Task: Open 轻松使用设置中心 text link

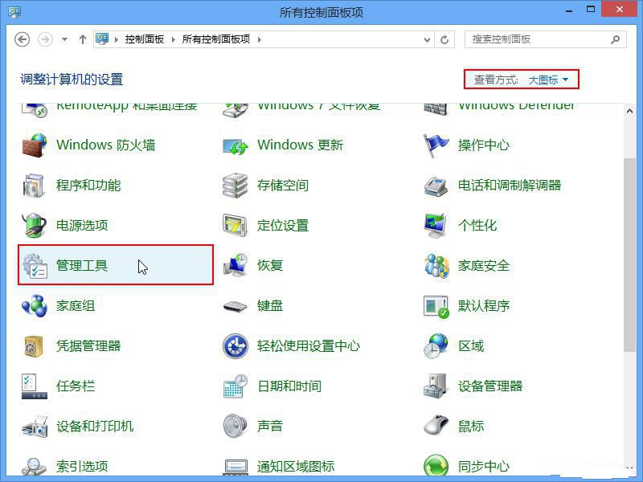Action: pyautogui.click(x=309, y=346)
